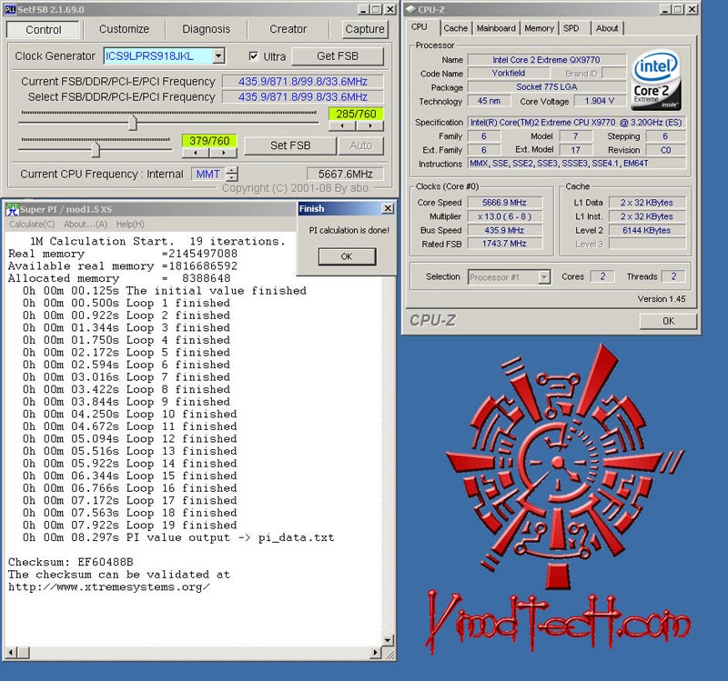
Task: Click the Select FSB/DDR/PCI-E/PCI Frequency field
Action: tap(303, 97)
